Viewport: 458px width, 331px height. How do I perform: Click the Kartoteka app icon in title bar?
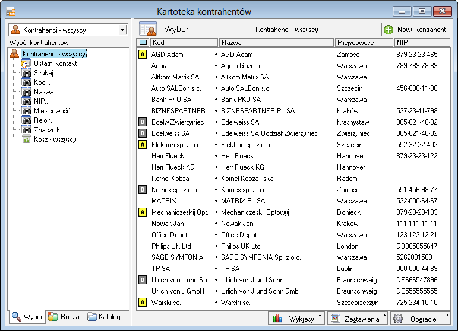(11, 12)
